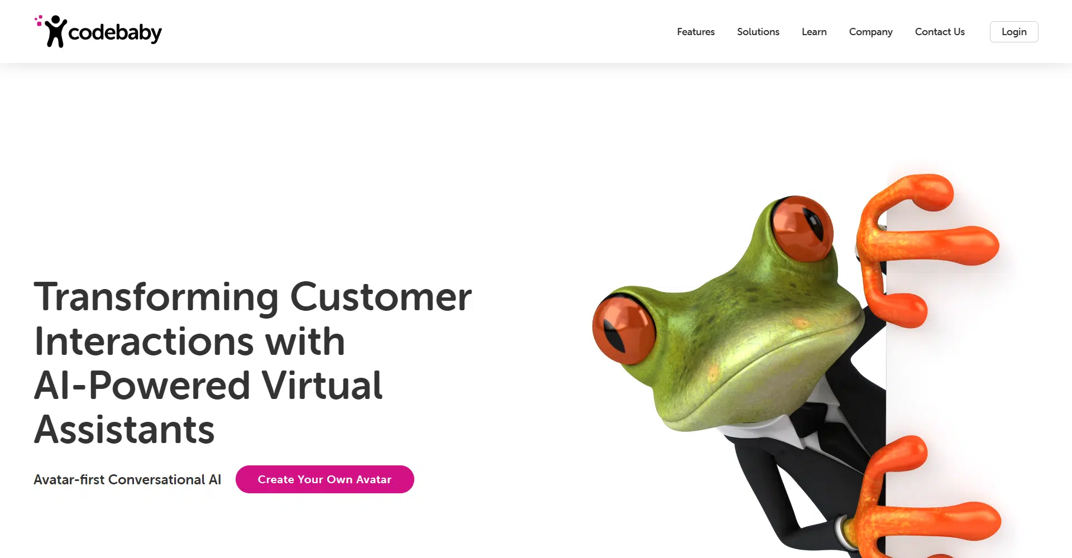The image size is (1072, 558).
Task: Click the frog's lower orange foot
Action: click(x=921, y=497)
